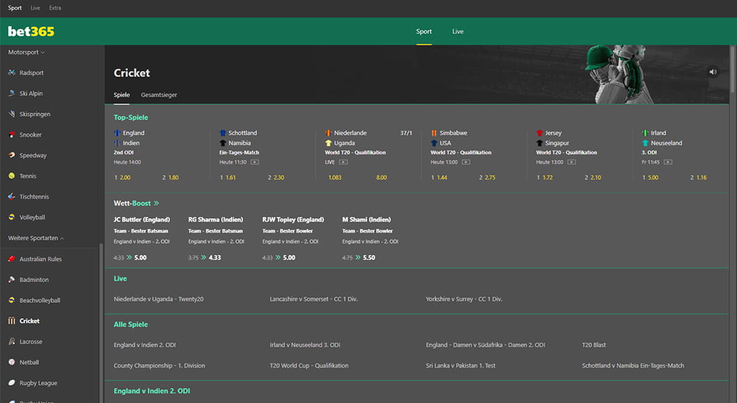
Task: Select the Badminton shuttlecock icon
Action: click(x=12, y=280)
